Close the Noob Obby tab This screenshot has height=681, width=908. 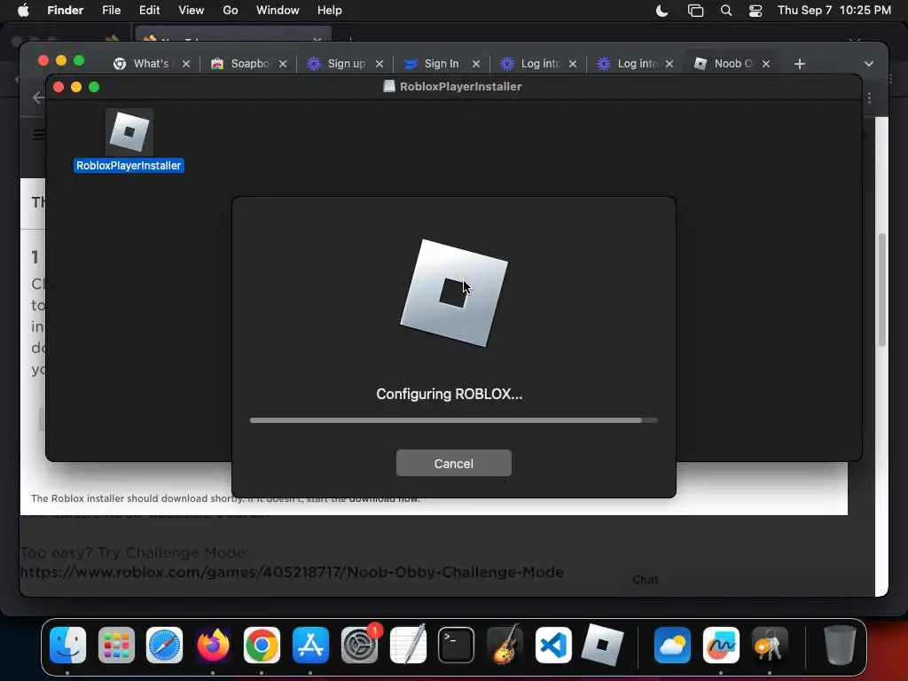(x=766, y=64)
